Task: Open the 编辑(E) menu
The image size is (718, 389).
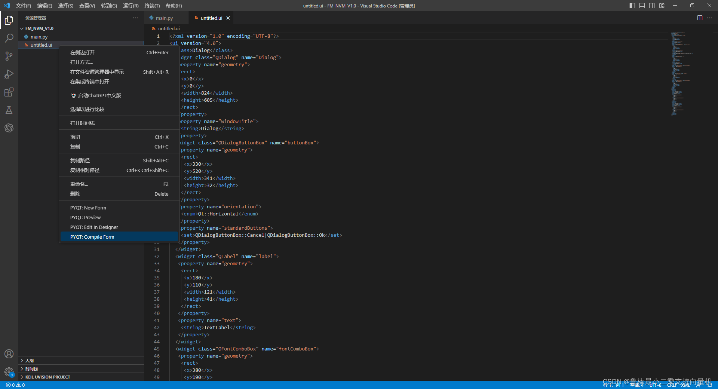Action: pyautogui.click(x=45, y=6)
